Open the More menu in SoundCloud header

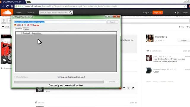(x=185, y=12)
